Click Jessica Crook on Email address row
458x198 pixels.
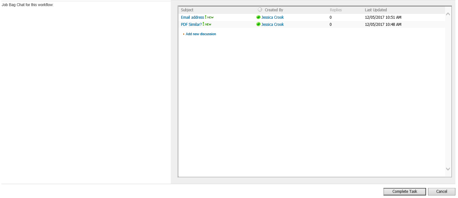tap(272, 17)
